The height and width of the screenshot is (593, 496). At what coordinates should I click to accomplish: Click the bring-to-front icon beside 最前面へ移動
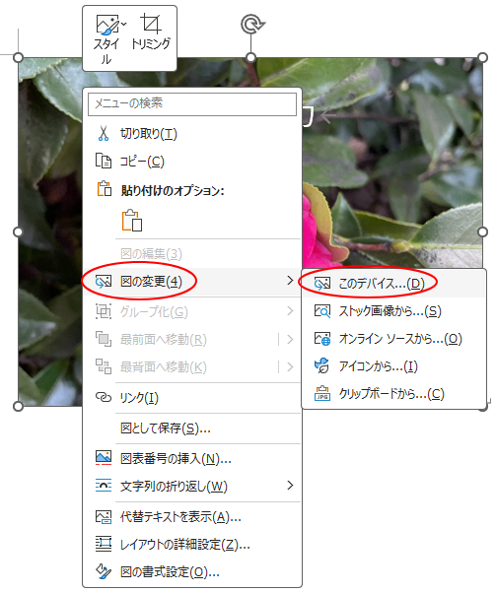pyautogui.click(x=104, y=339)
